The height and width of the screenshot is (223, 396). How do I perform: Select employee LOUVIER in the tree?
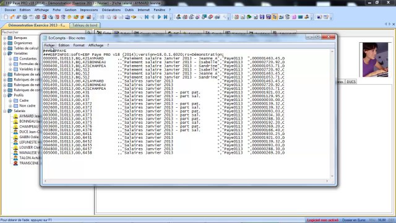click(x=30, y=147)
